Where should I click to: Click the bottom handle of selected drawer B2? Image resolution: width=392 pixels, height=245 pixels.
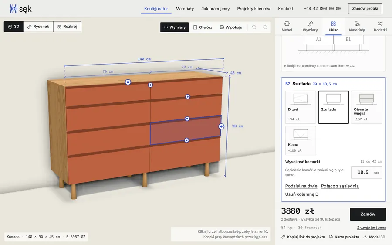click(x=186, y=140)
